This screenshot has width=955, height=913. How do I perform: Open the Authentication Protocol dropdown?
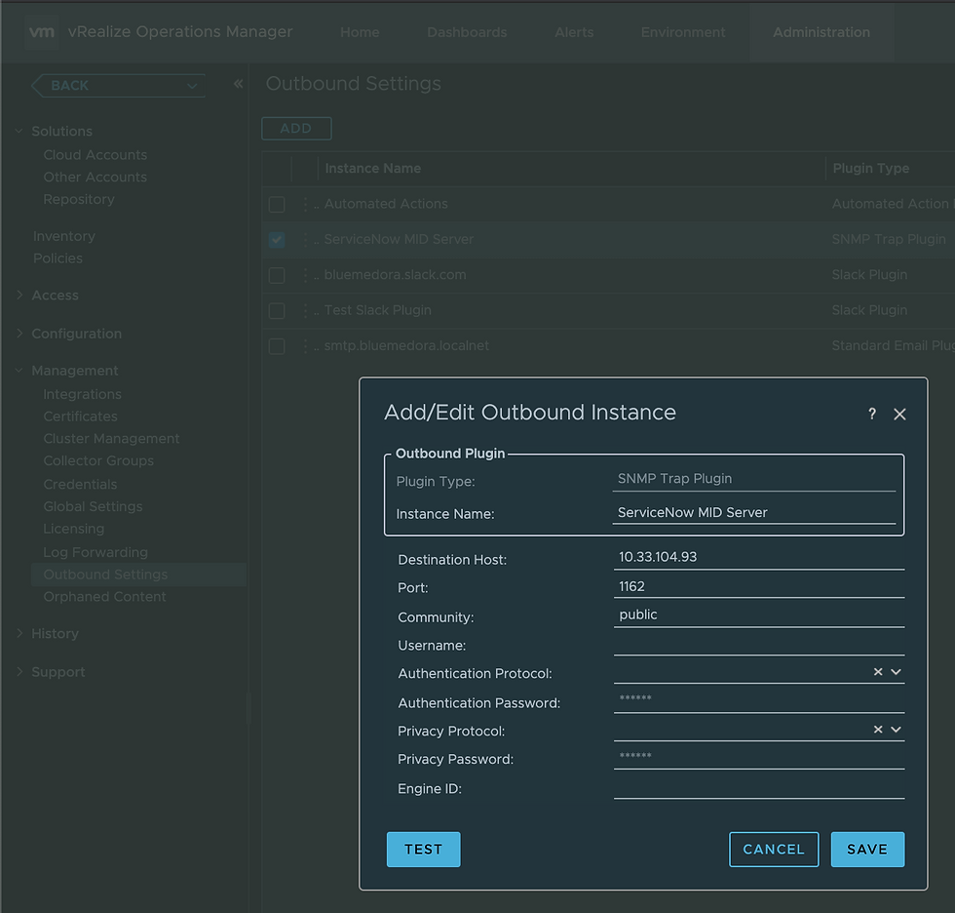click(896, 672)
